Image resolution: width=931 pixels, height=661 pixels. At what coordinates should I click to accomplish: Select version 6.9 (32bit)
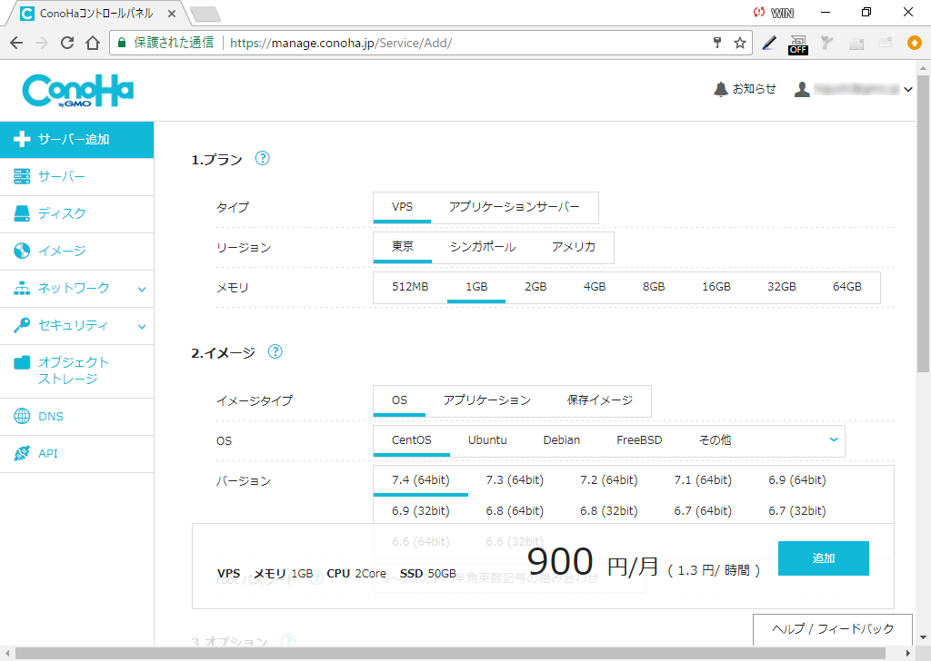pyautogui.click(x=420, y=511)
